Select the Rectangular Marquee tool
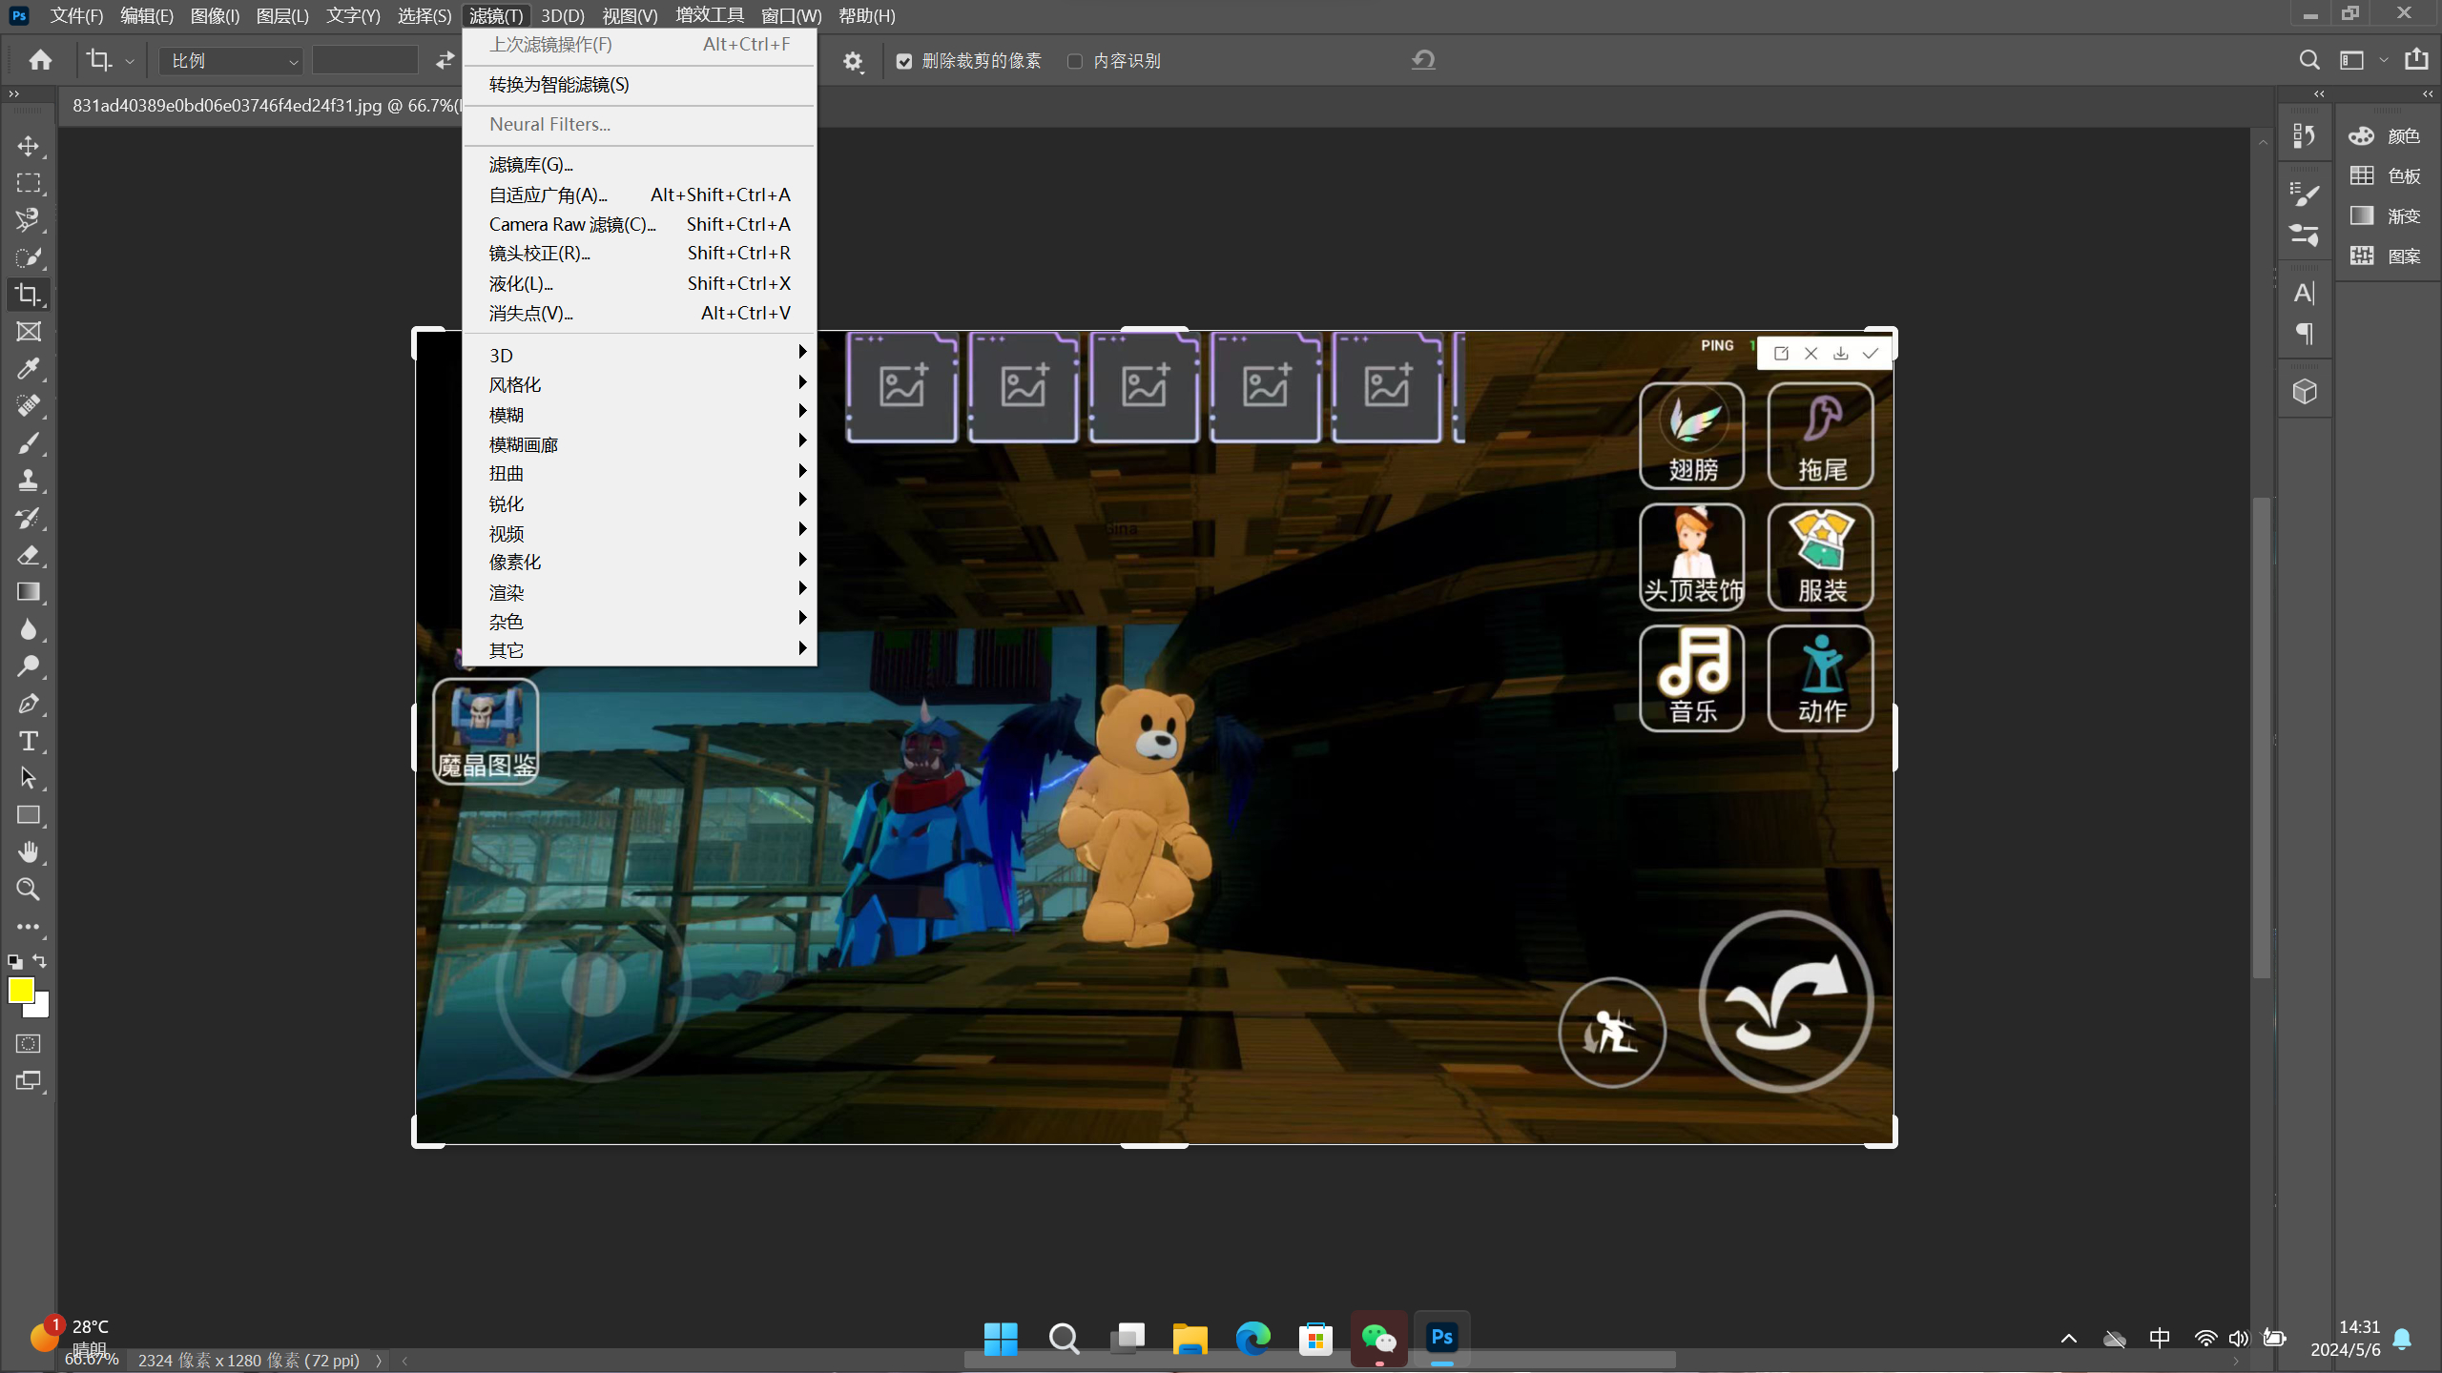2442x1373 pixels. (x=29, y=183)
